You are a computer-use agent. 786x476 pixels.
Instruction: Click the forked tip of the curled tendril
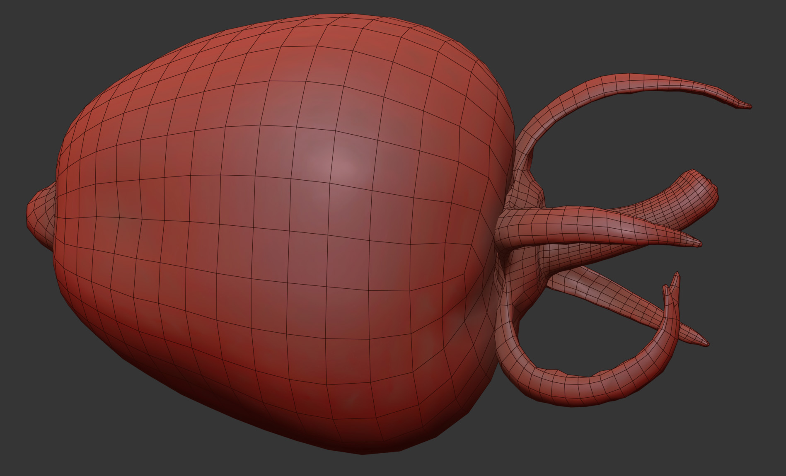pos(675,278)
